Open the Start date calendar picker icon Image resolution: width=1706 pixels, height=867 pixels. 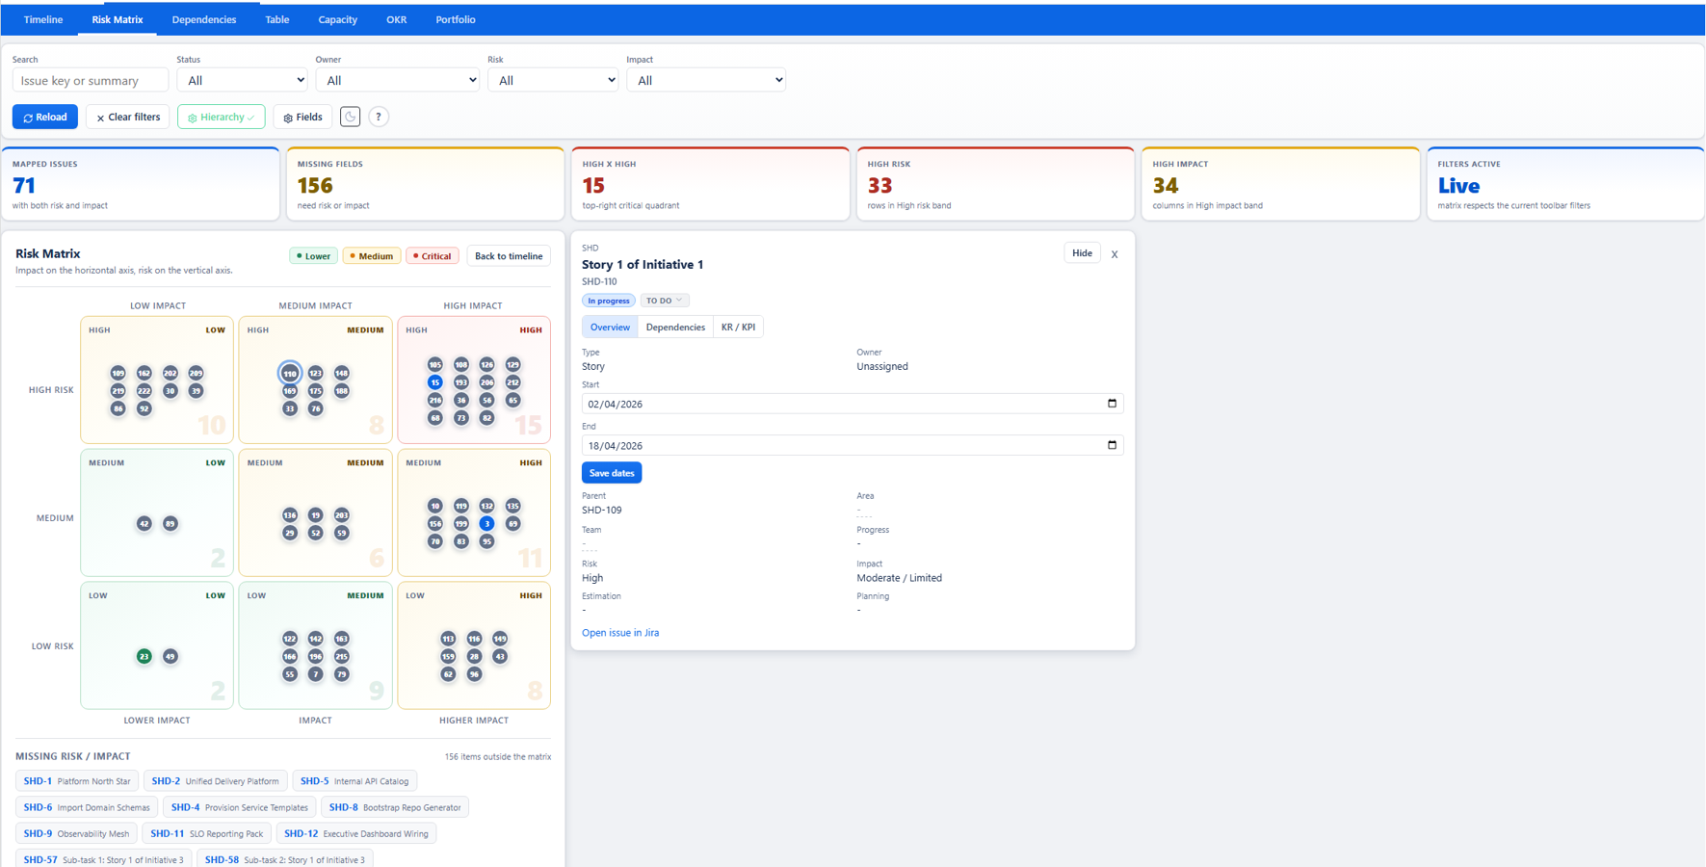pyautogui.click(x=1112, y=404)
